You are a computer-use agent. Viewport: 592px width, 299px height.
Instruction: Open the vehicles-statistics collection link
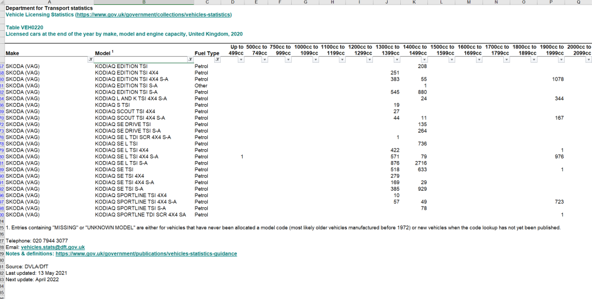click(154, 15)
